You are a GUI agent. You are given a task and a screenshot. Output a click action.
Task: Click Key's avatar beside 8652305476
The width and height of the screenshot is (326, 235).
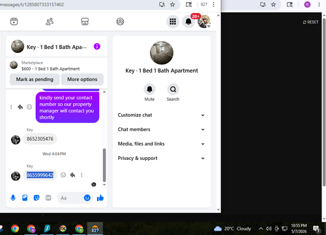[x=16, y=140]
